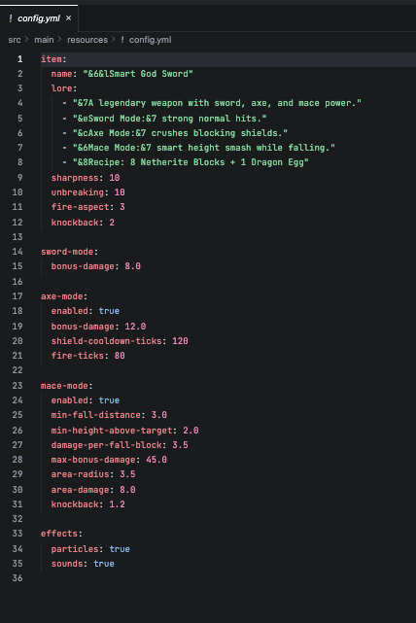This screenshot has height=623, width=416.
Task: Click line number 1 in the gutter
Action: [19, 59]
